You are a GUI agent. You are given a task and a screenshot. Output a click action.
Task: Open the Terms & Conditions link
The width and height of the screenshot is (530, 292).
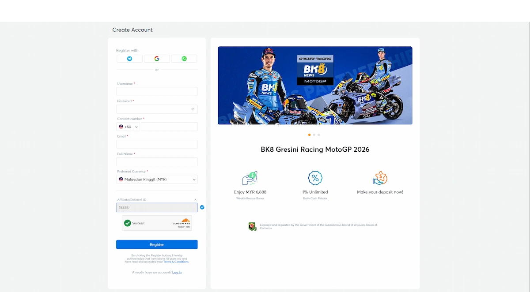point(176,262)
